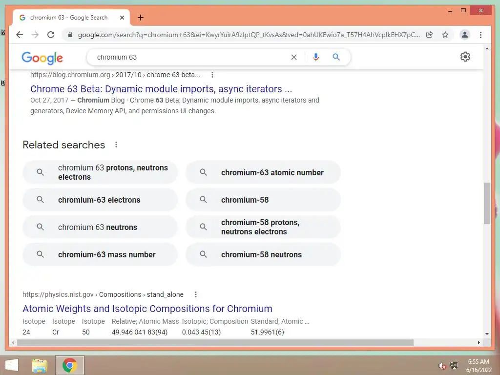The width and height of the screenshot is (500, 375).
Task: Click the muted volume tray icon
Action: tap(441, 366)
